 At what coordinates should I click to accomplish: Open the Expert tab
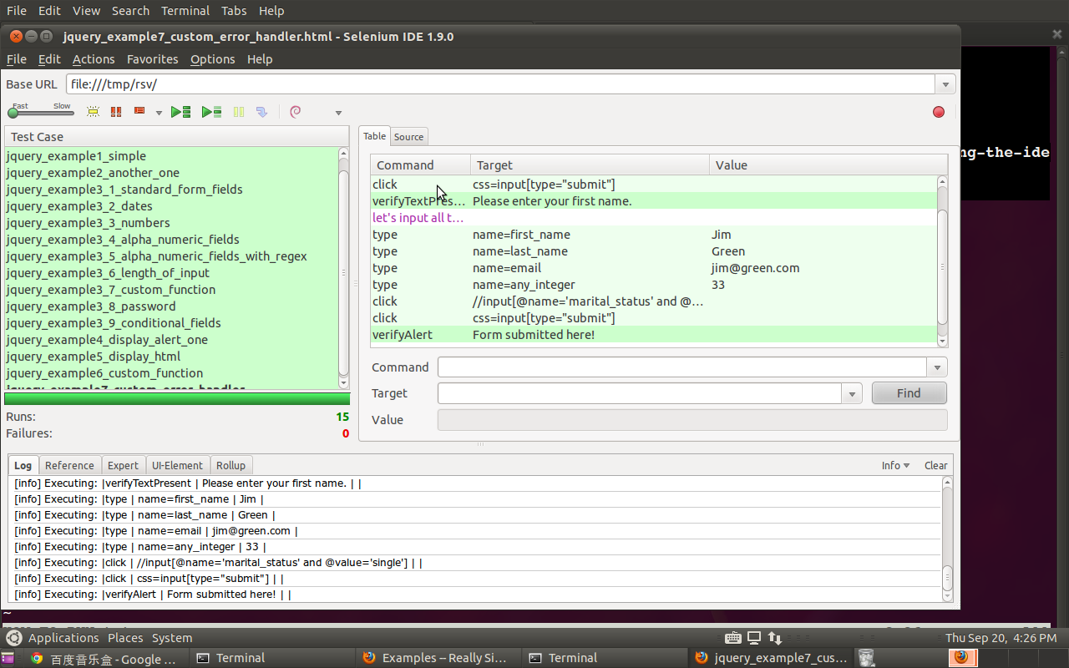123,465
